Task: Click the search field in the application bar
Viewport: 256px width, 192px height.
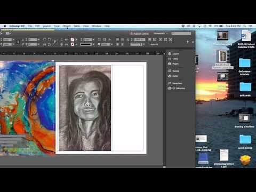Action: click(x=181, y=34)
